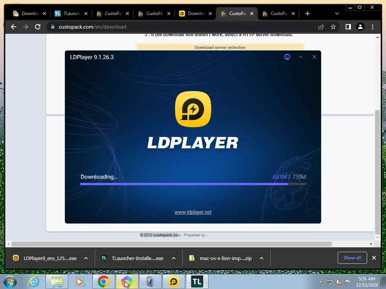Close the TLauncher tab
This screenshot has width=386, height=289.
(86, 14)
